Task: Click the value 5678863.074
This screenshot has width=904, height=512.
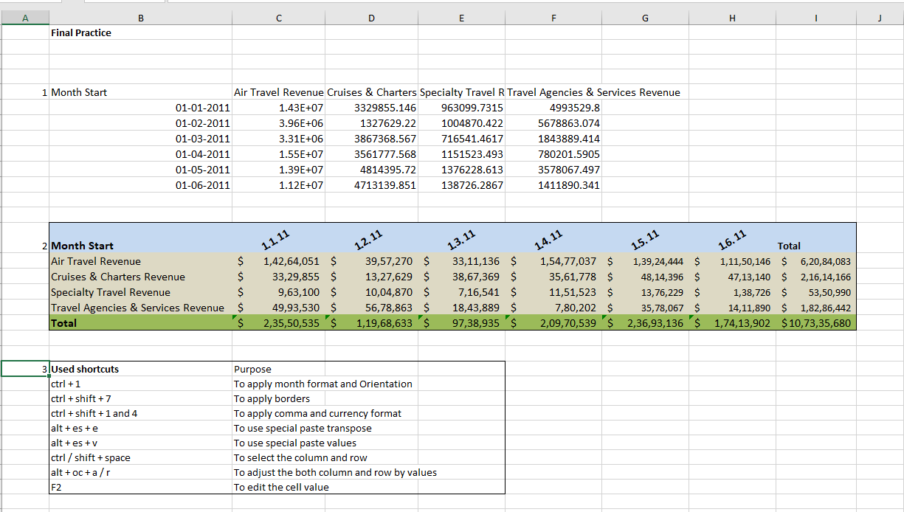Action: pyautogui.click(x=553, y=123)
